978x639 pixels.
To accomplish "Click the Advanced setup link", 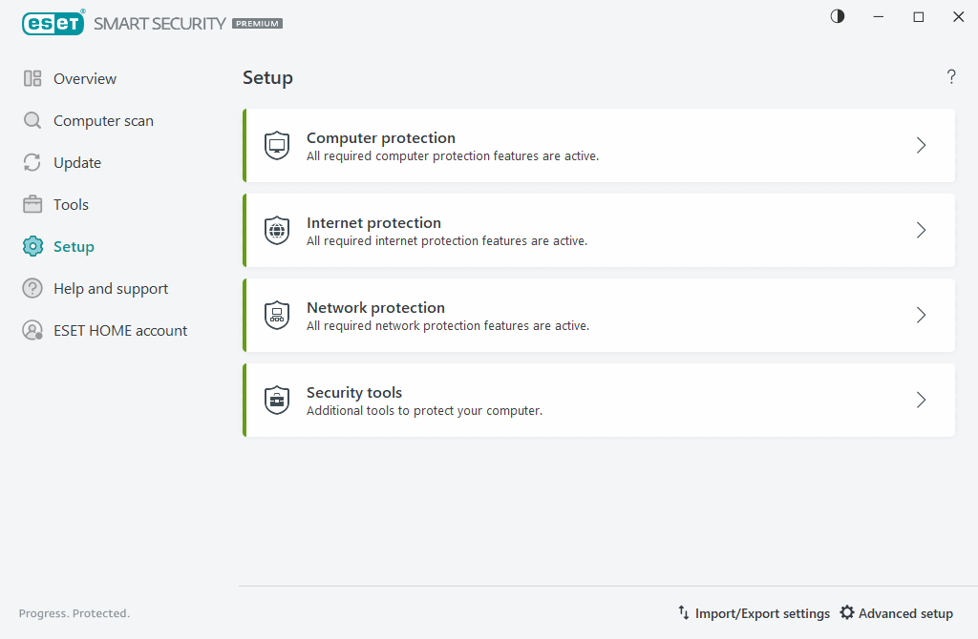I will pyautogui.click(x=905, y=613).
